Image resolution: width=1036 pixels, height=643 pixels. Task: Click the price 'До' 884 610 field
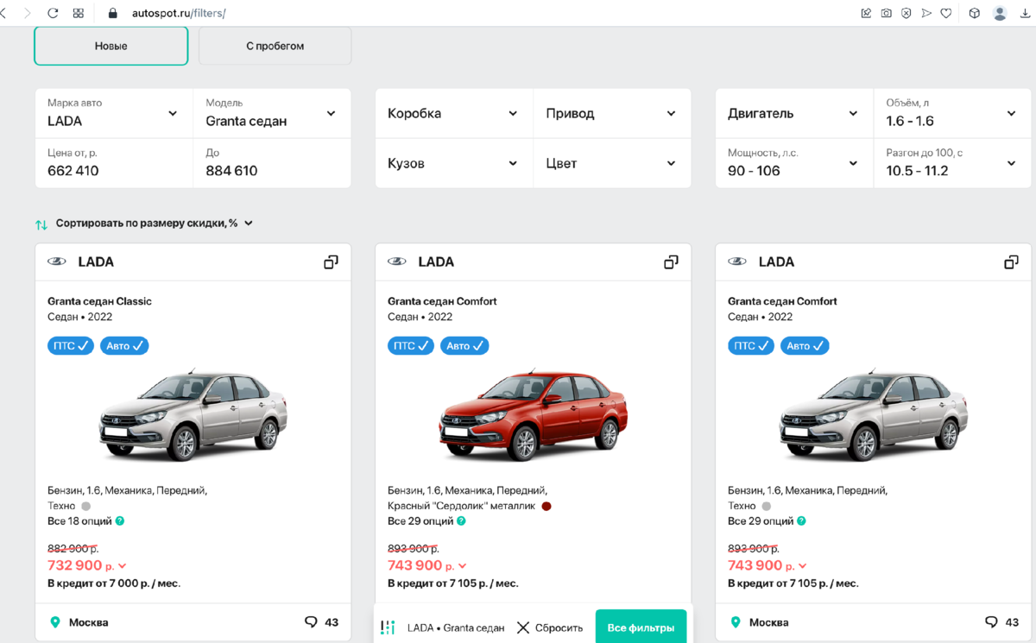272,163
